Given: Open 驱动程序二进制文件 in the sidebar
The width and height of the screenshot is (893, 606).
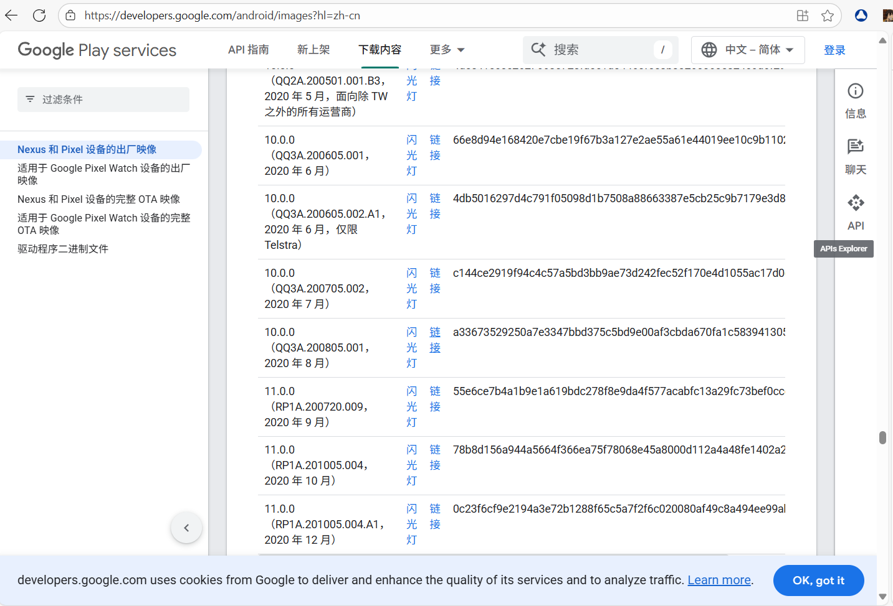Looking at the screenshot, I should pyautogui.click(x=63, y=249).
